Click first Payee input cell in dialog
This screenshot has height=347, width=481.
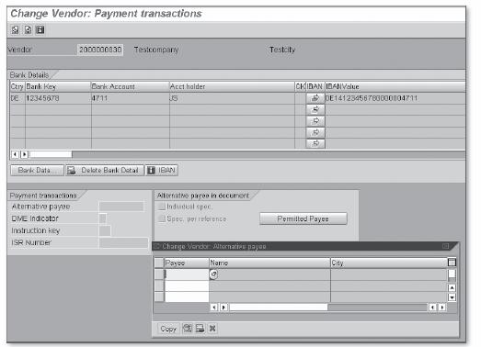pyautogui.click(x=187, y=274)
